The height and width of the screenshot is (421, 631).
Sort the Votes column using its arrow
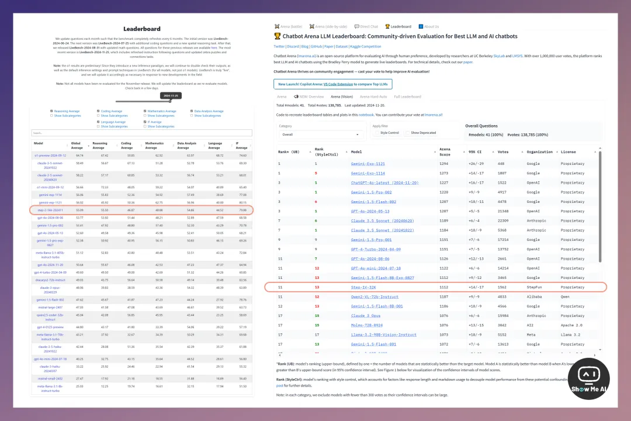(x=522, y=152)
